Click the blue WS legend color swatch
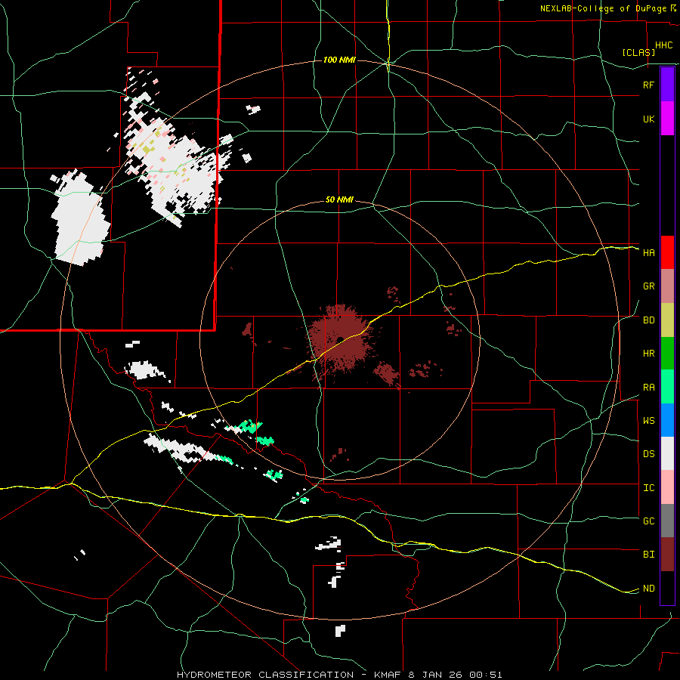This screenshot has height=680, width=680. tap(667, 420)
